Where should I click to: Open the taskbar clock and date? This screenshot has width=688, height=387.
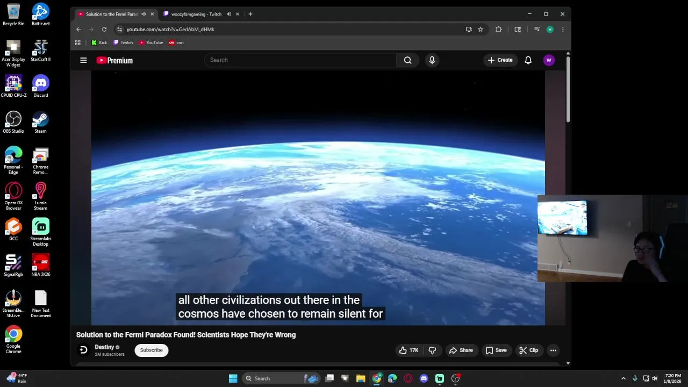673,378
